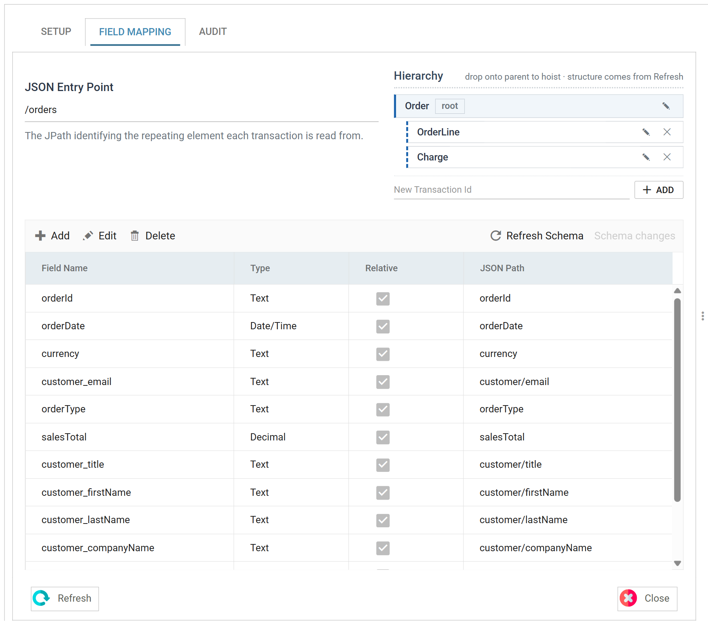Toggle Relative checkbox for orderDate
This screenshot has height=632, width=708.
coord(383,326)
